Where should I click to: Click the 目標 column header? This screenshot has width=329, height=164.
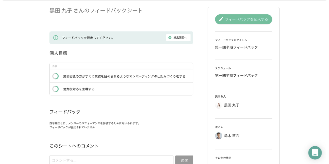(x=54, y=66)
